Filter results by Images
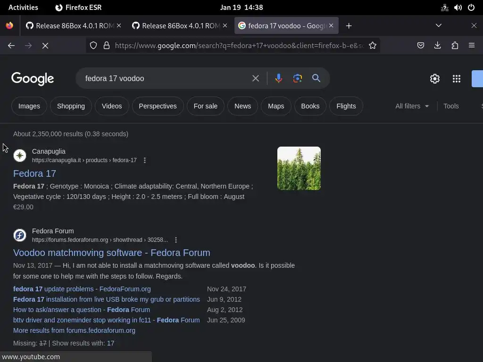The width and height of the screenshot is (483, 362). coord(29,106)
